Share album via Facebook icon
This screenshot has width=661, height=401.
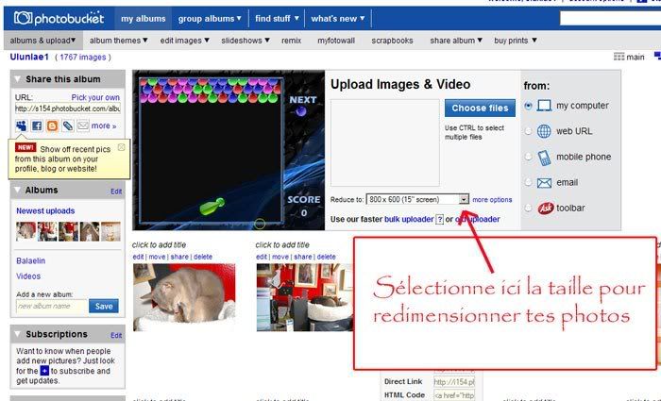tap(37, 125)
